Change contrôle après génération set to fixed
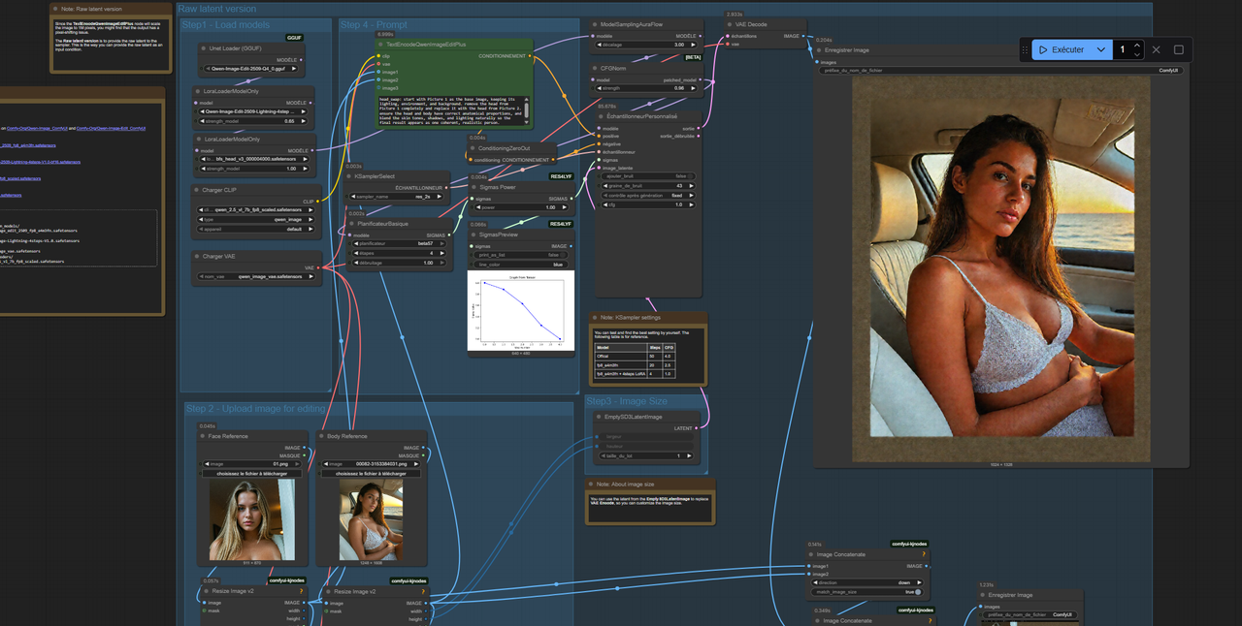The image size is (1242, 626). click(647, 195)
